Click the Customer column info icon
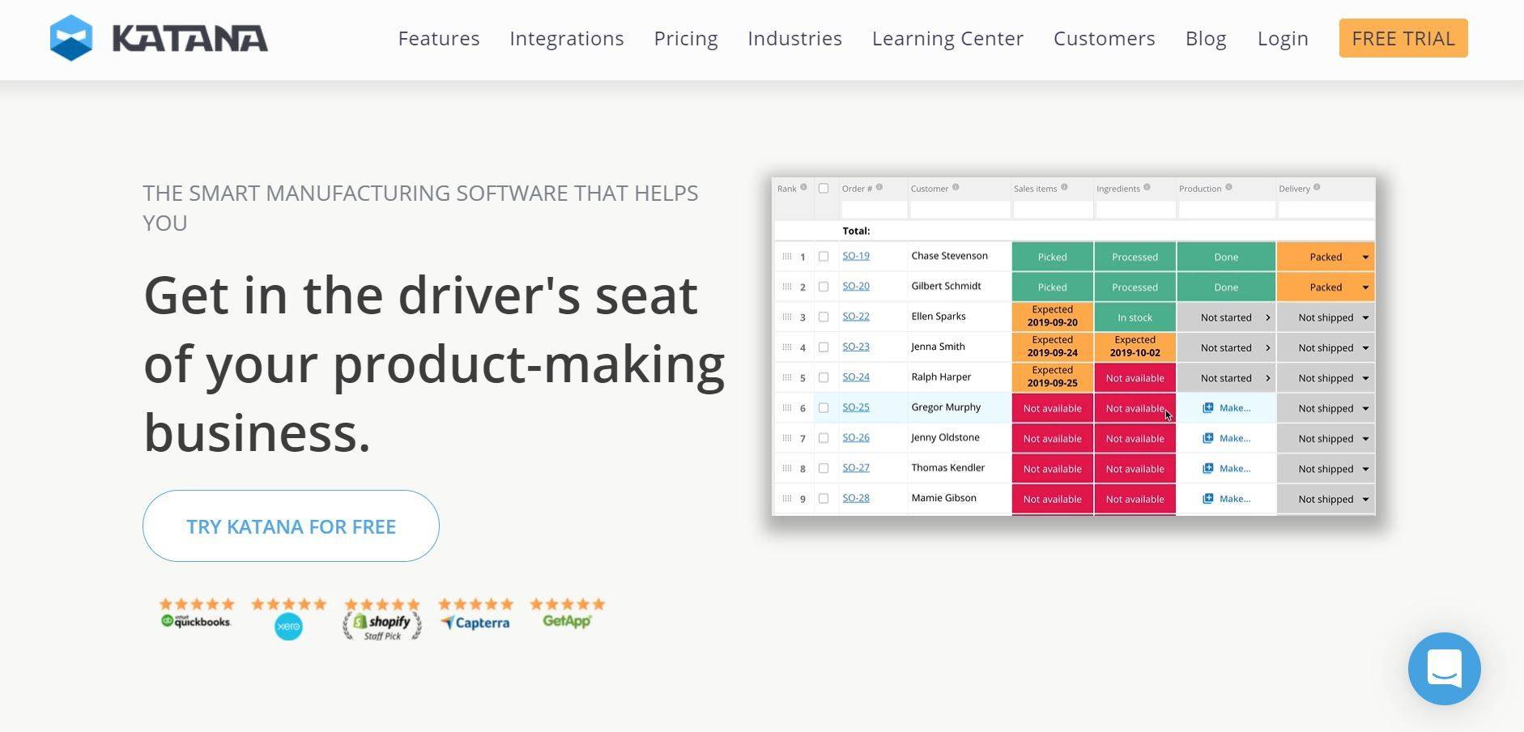 coord(956,187)
